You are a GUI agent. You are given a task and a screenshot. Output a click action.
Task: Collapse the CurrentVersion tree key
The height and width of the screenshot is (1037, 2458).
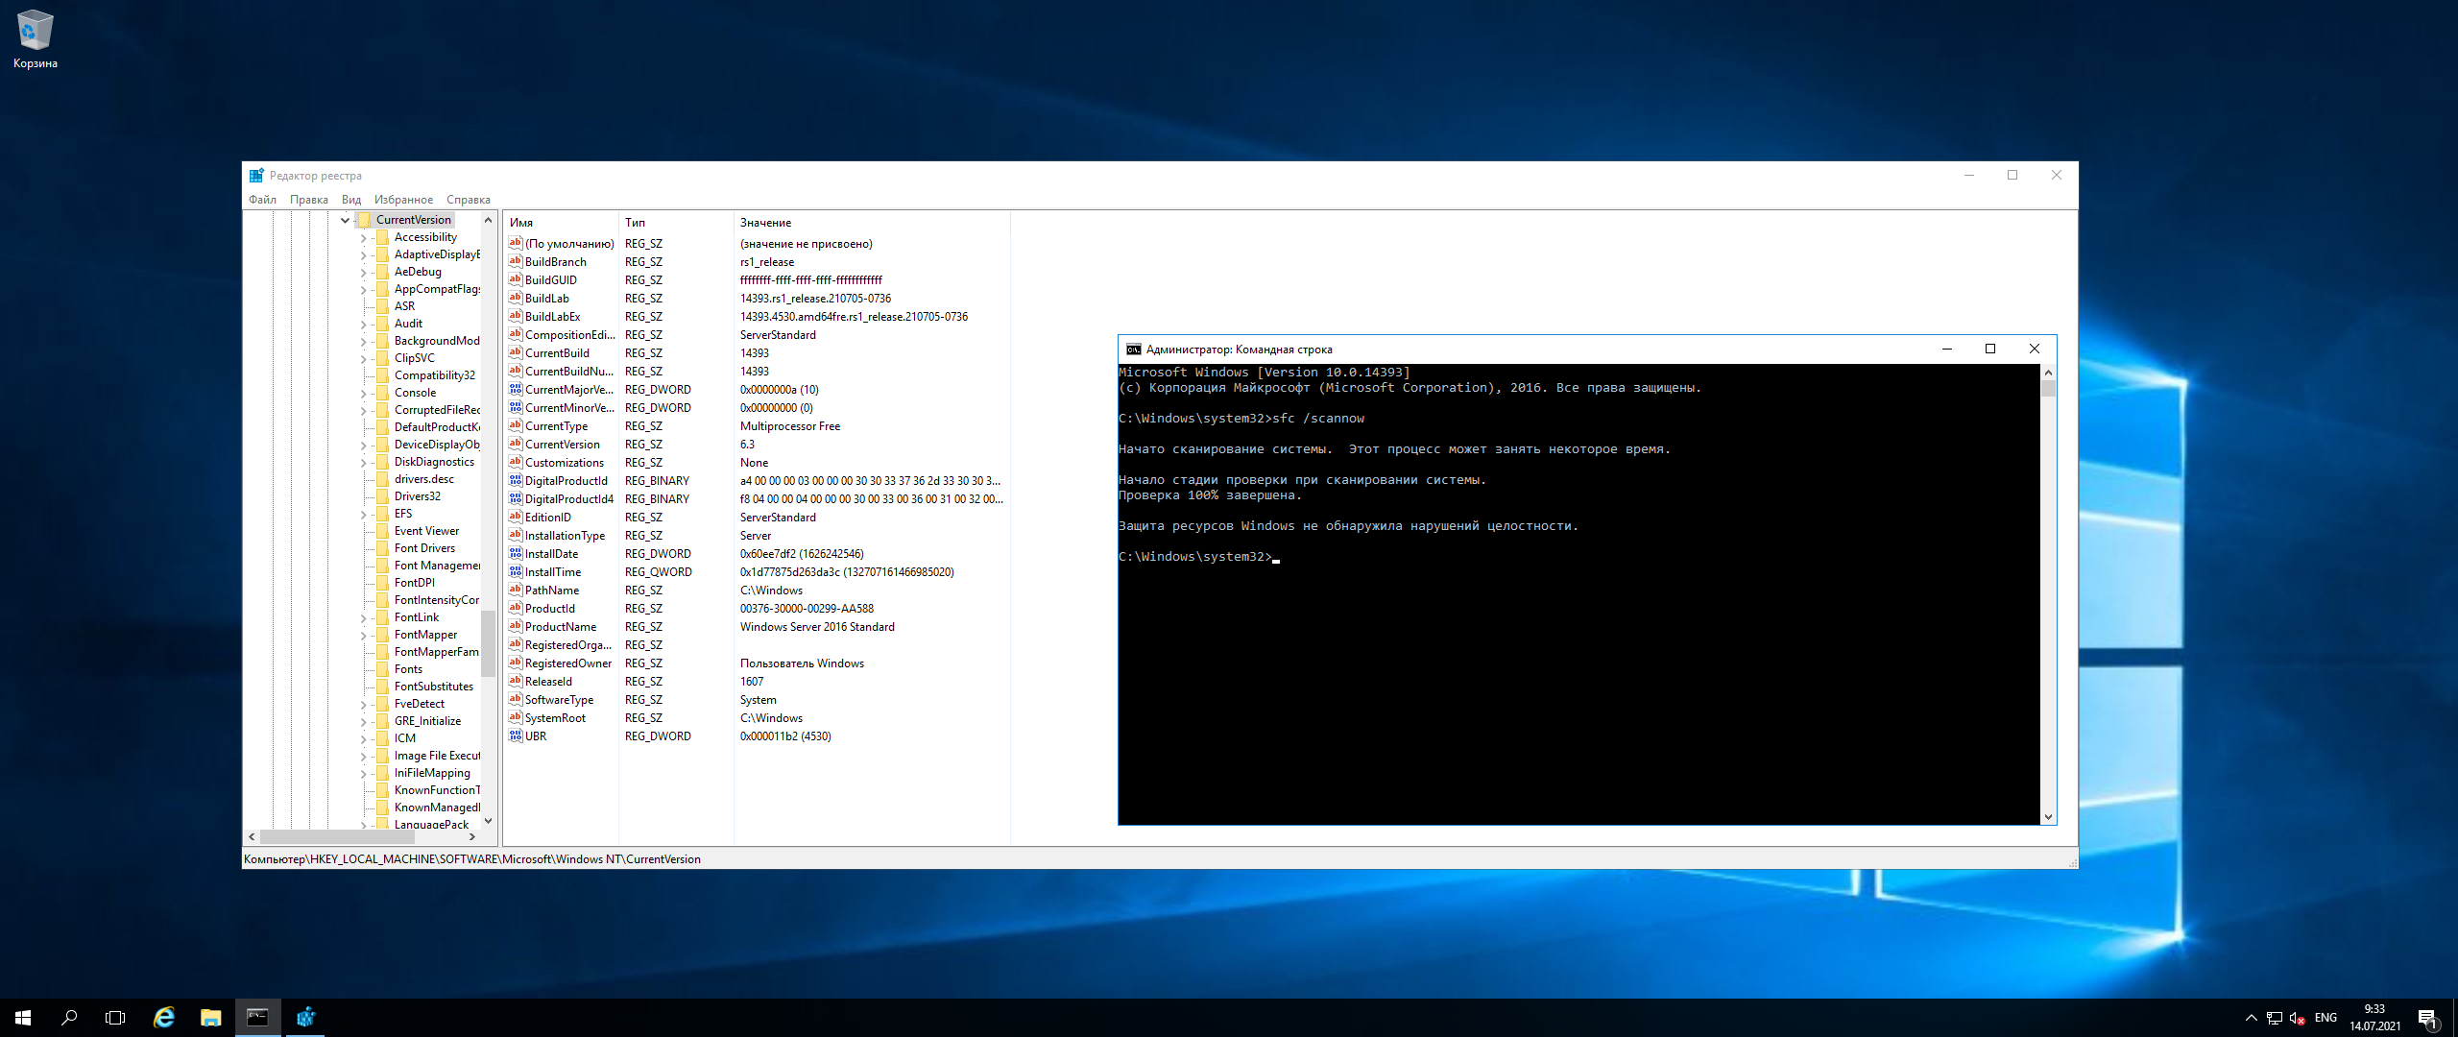coord(346,220)
